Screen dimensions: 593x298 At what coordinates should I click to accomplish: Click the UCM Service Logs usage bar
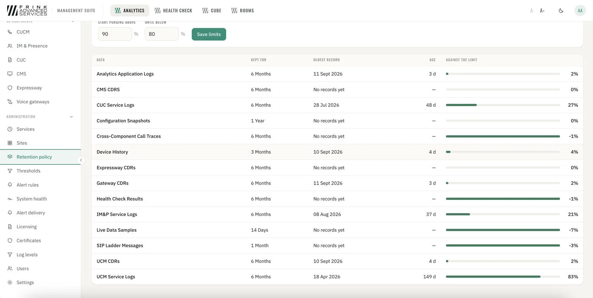coord(503,277)
